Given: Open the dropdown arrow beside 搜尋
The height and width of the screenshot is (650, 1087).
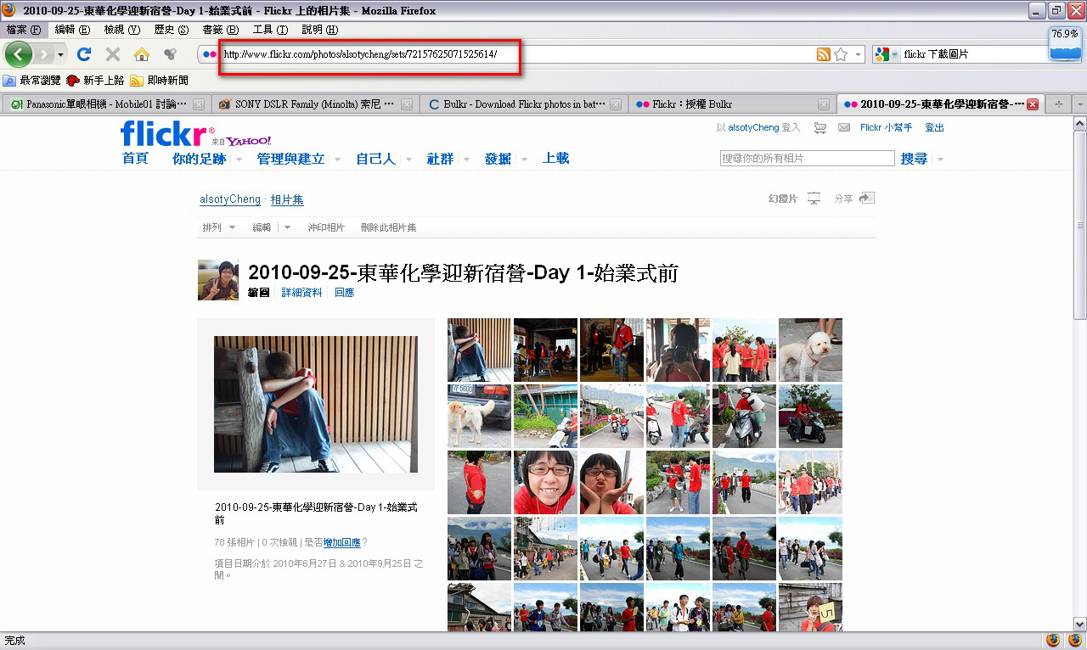Looking at the screenshot, I should [940, 160].
